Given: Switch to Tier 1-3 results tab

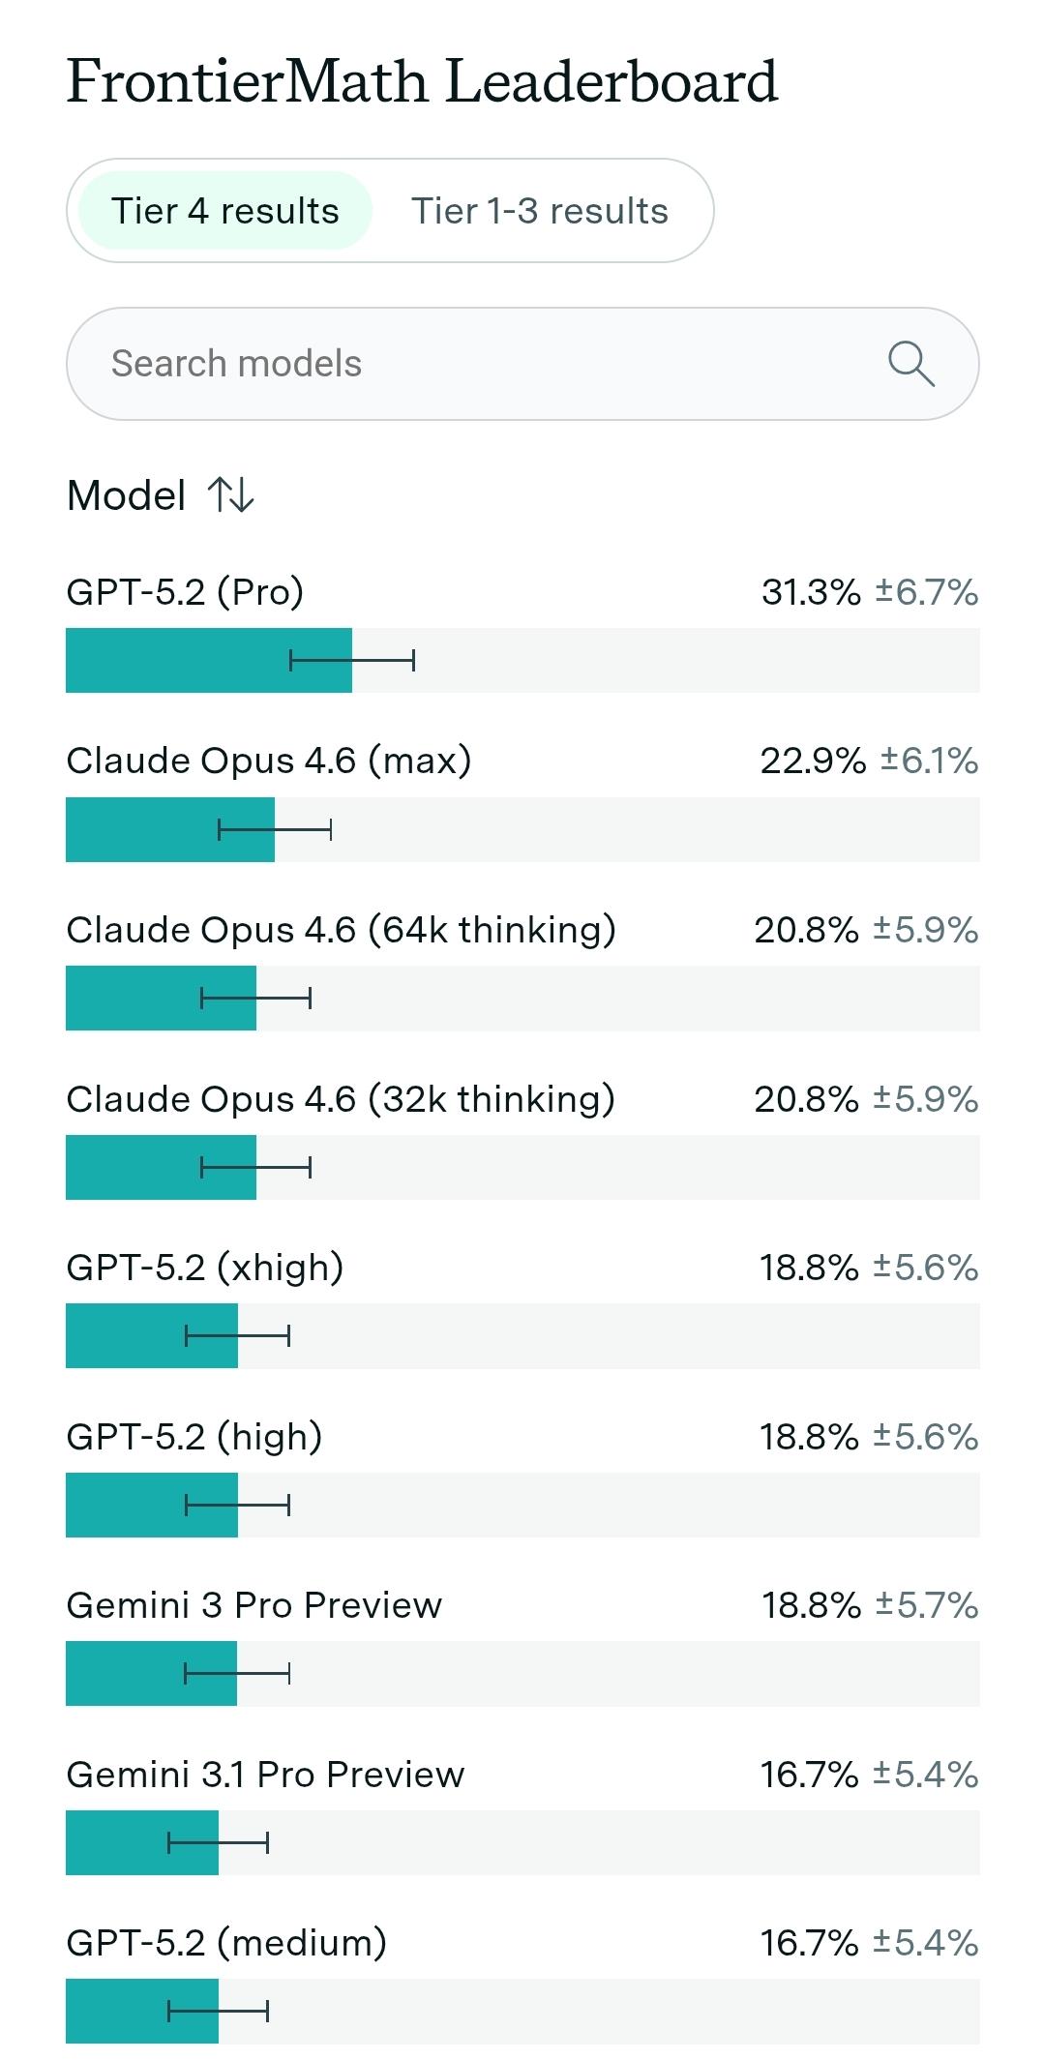Looking at the screenshot, I should 540,211.
